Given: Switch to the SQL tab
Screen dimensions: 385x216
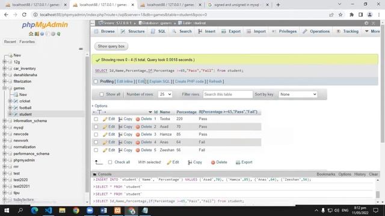Looking at the screenshot, I should pyautogui.click(x=158, y=31).
